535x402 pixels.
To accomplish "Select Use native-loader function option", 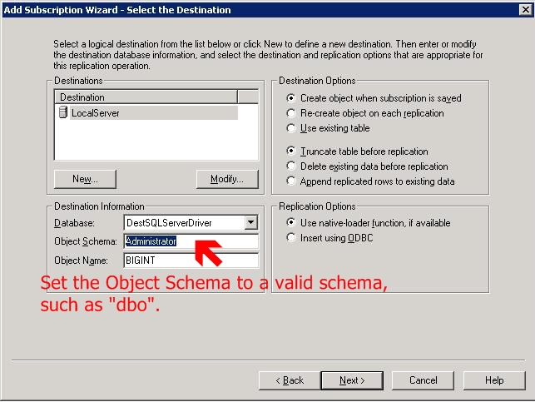I will 291,223.
